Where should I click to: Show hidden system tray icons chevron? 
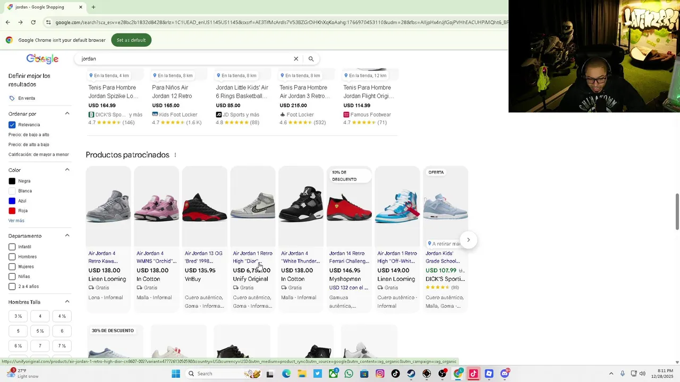[x=612, y=374]
